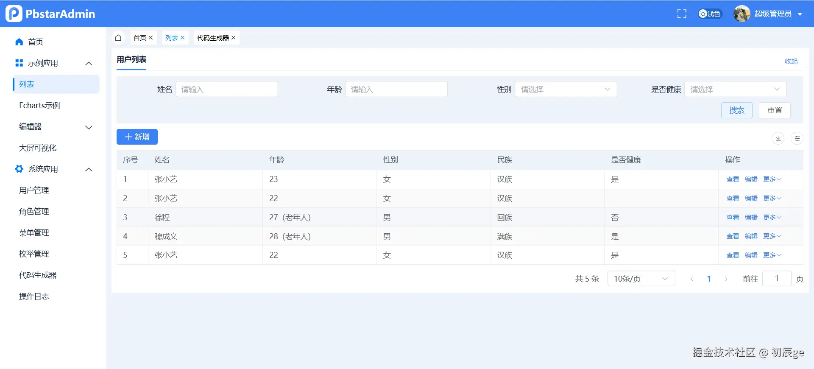The height and width of the screenshot is (369, 814).
Task: Click the 新增 button
Action: (137, 137)
